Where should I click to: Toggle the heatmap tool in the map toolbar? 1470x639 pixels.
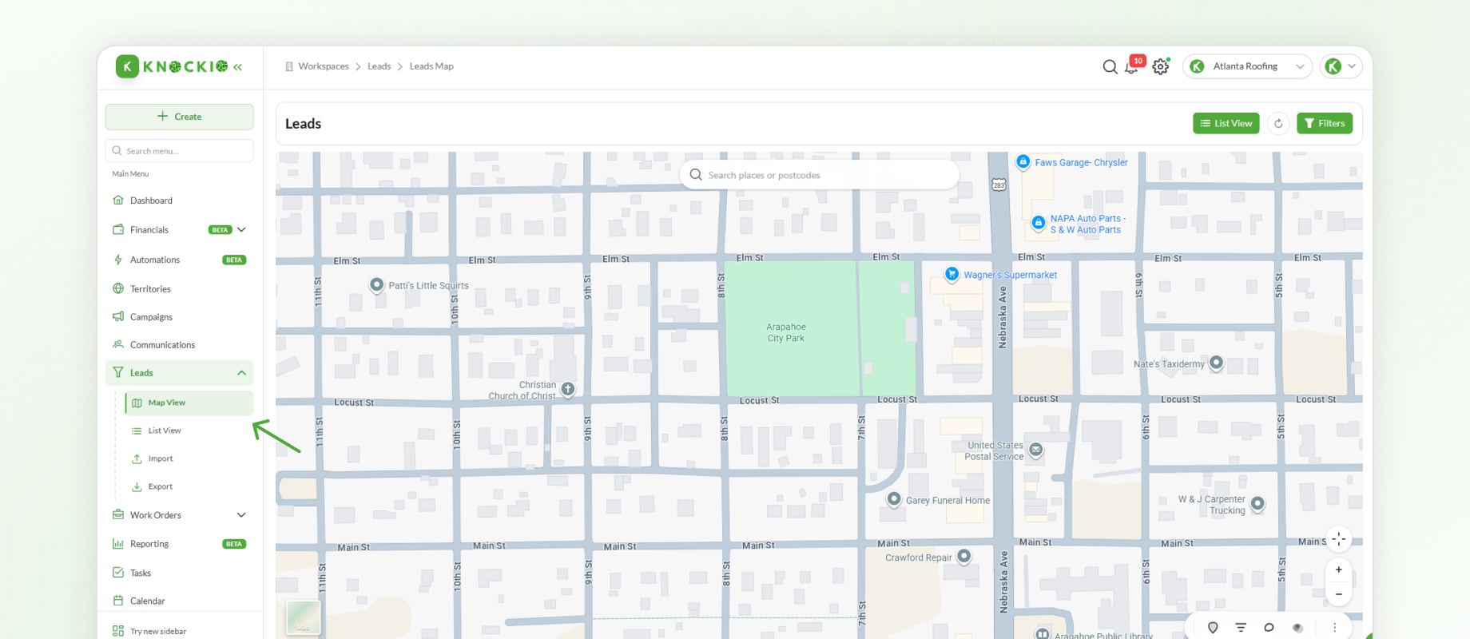(x=1297, y=628)
